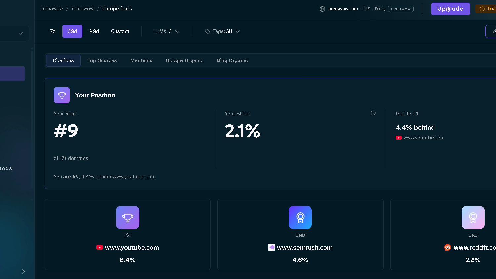Switch to the Bing Organic tab
This screenshot has height=279, width=496.
pos(232,60)
